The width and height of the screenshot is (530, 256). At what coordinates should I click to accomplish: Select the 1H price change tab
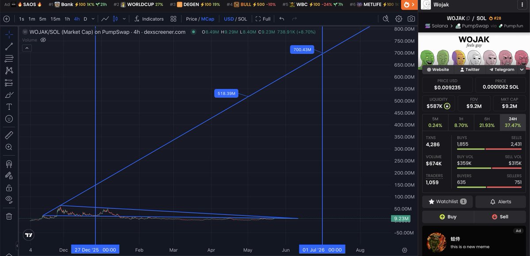click(x=461, y=122)
